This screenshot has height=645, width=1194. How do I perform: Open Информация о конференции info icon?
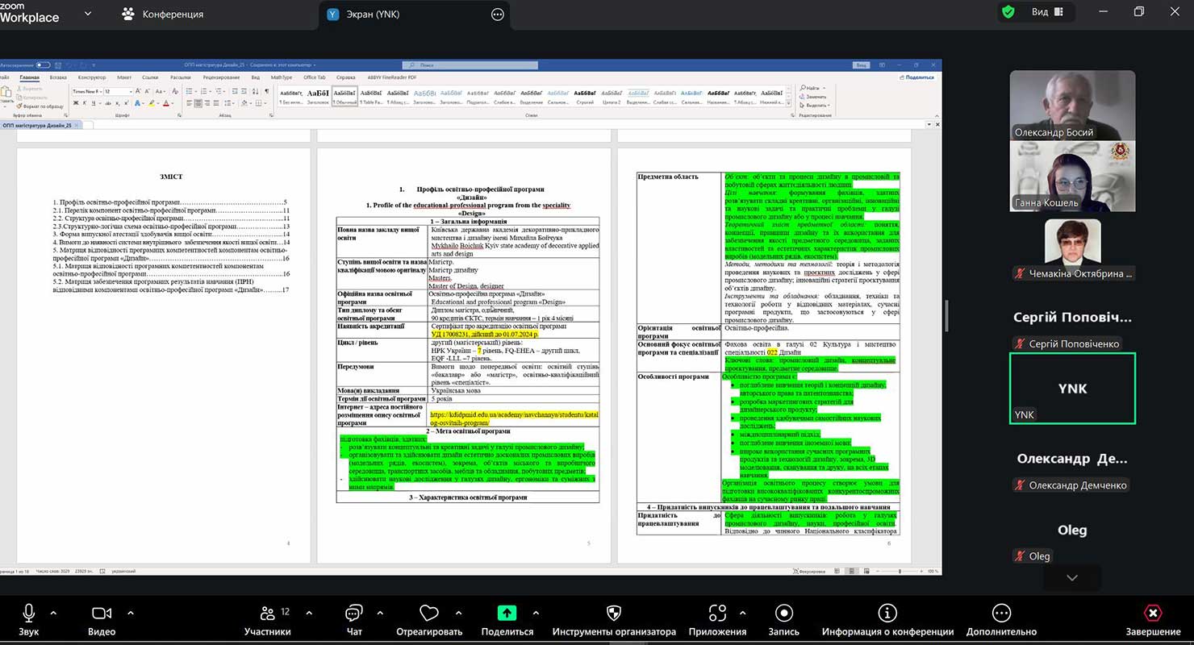[887, 614]
